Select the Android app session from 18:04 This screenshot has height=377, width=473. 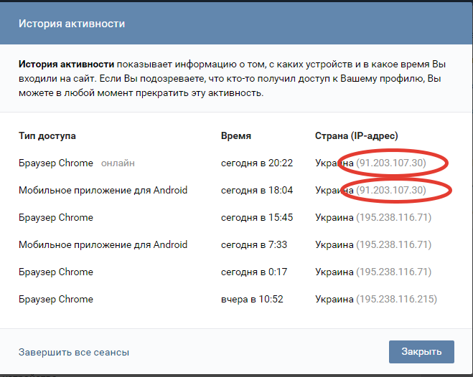point(103,190)
